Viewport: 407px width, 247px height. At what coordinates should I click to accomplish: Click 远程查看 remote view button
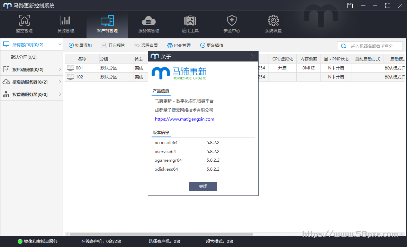tap(146, 45)
